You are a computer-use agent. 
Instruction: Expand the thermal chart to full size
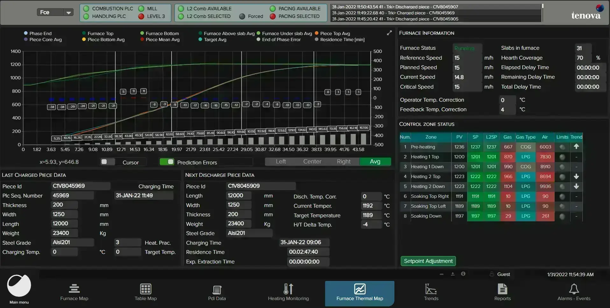(389, 33)
